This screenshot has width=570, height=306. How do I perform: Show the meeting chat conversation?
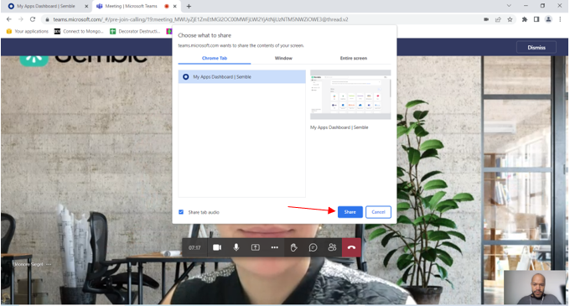tap(313, 247)
